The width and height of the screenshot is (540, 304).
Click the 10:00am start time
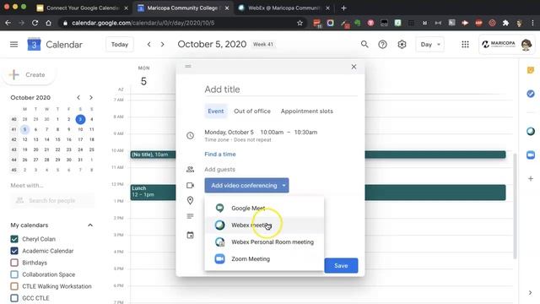pyautogui.click(x=272, y=132)
